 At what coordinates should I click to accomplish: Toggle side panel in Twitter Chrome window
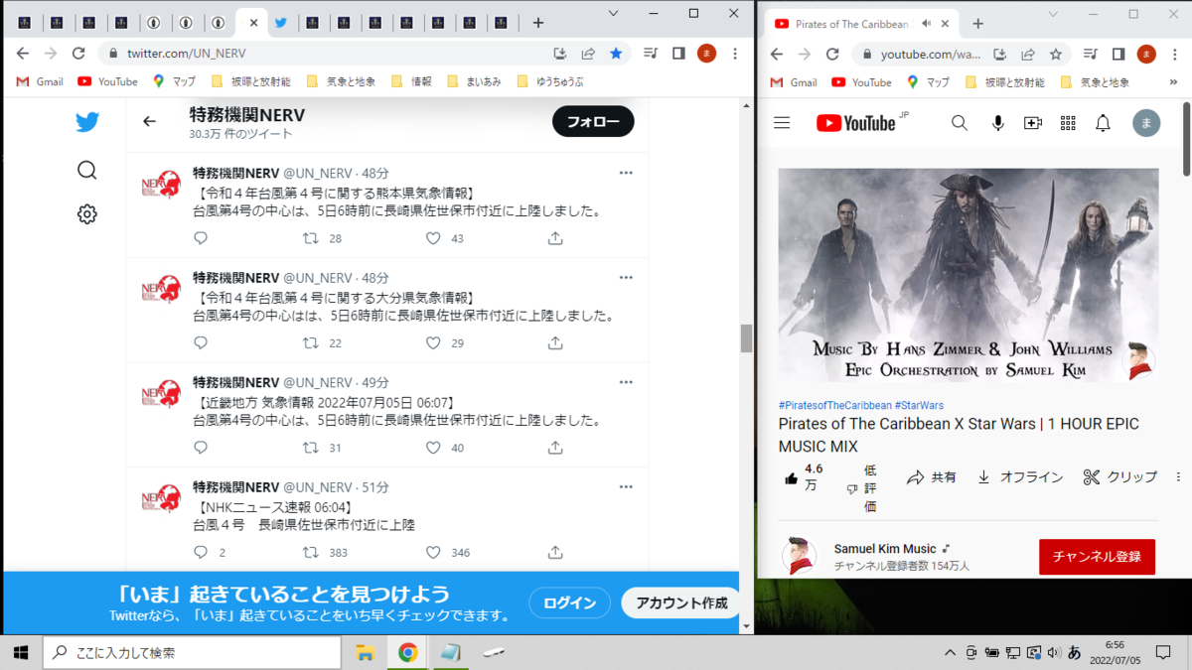click(678, 54)
